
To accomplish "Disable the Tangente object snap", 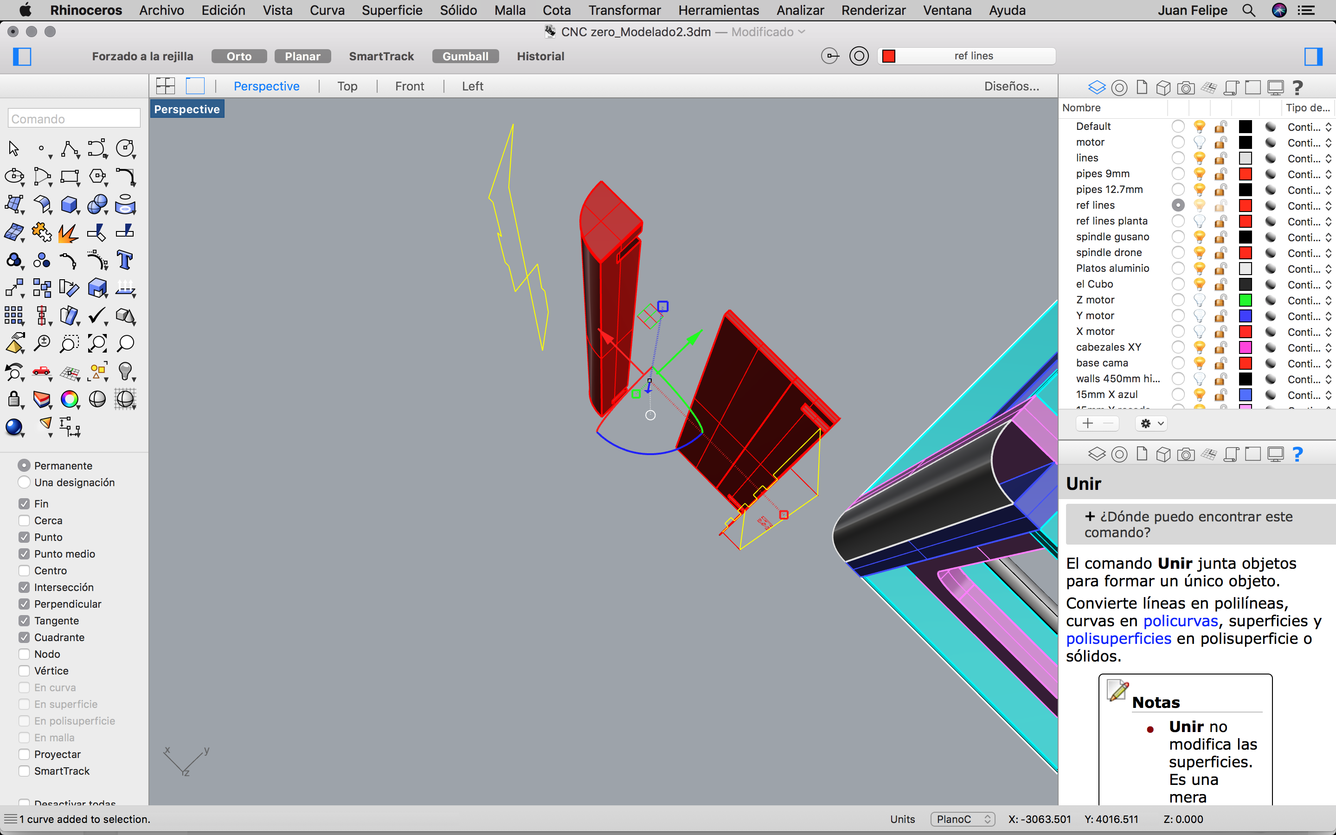I will (24, 621).
